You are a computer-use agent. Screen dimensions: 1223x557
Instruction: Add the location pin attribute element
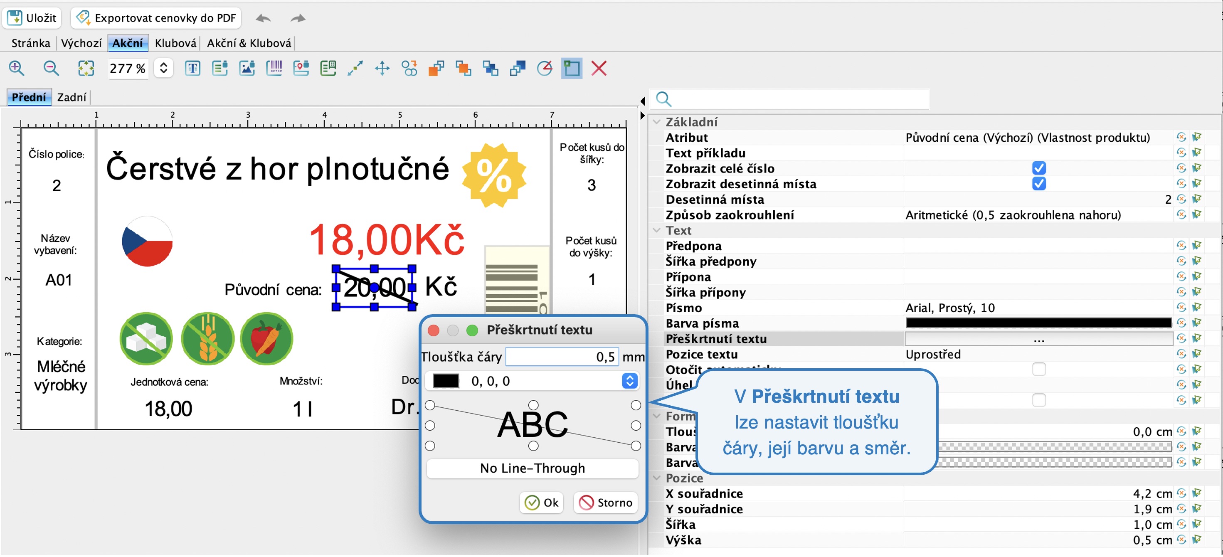301,69
